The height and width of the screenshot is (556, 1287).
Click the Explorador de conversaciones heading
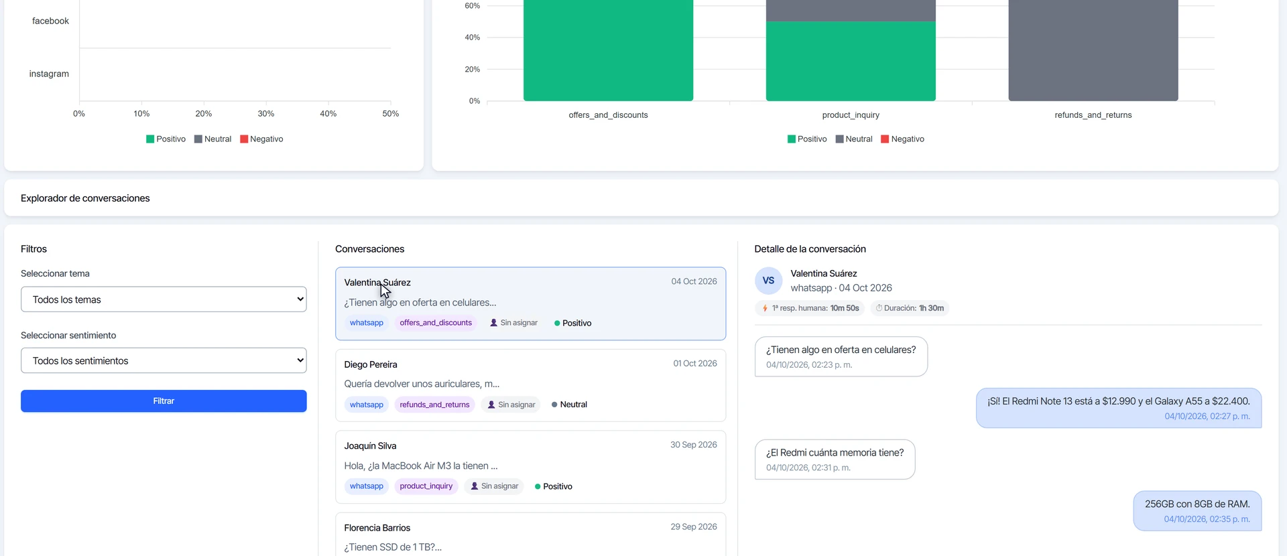pyautogui.click(x=85, y=198)
